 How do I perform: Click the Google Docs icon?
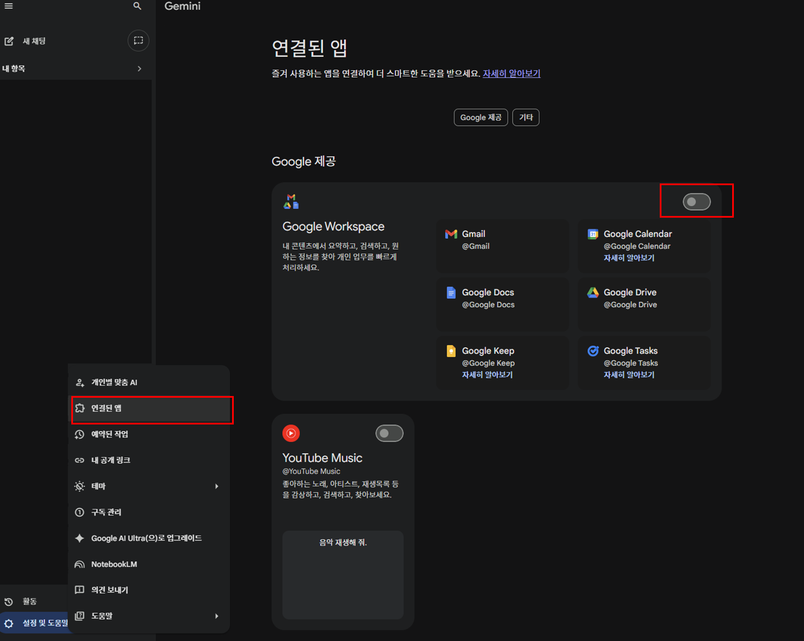[x=451, y=293]
